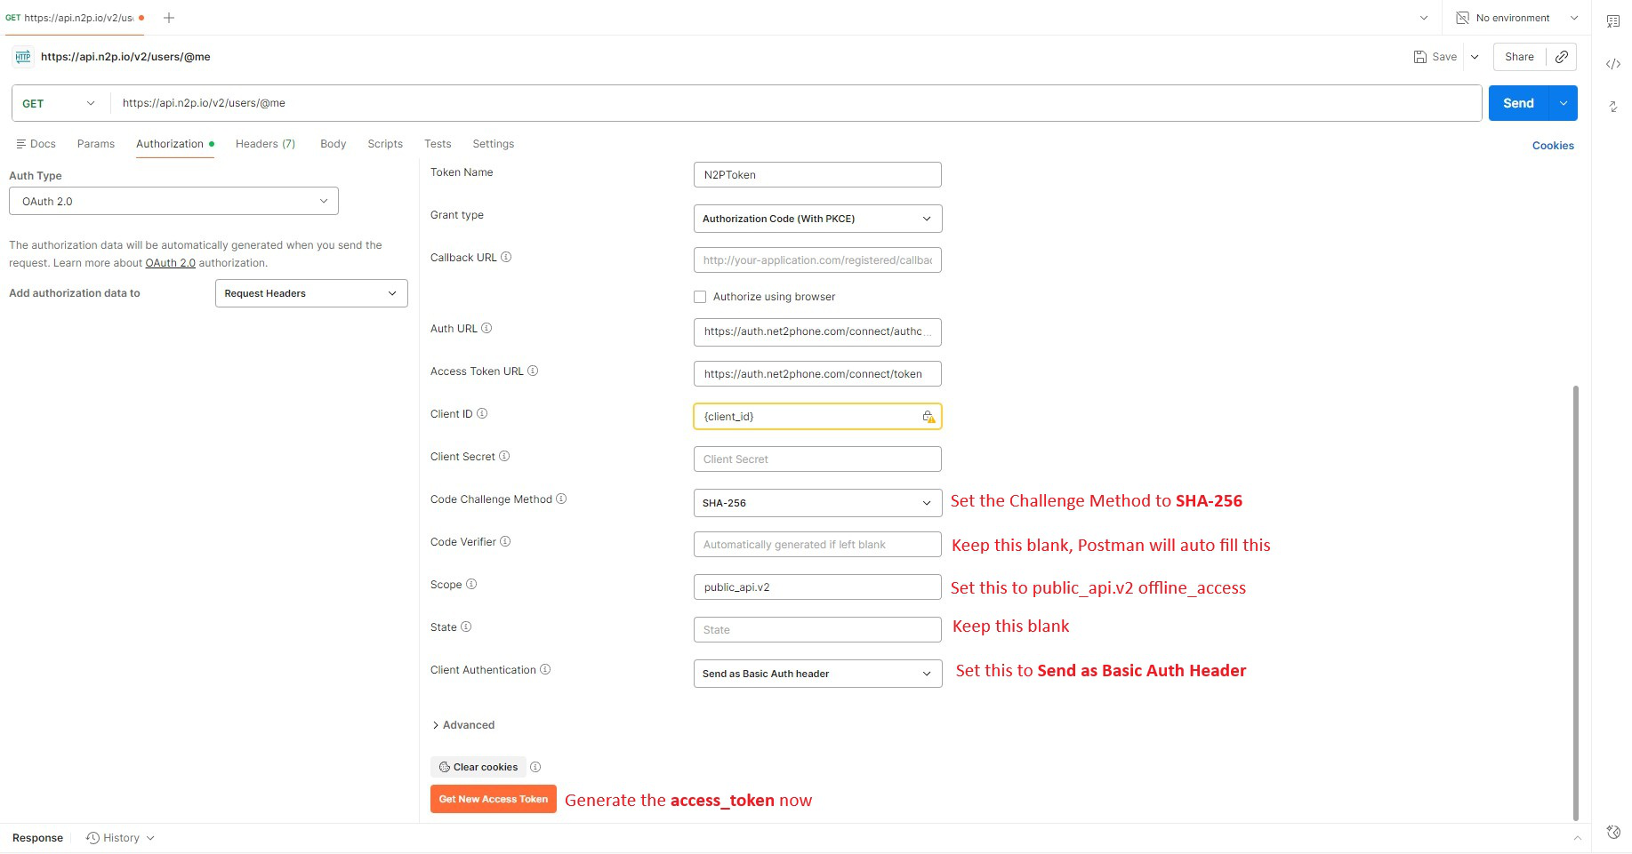Click the bottom-right sidebar tool icon
The width and height of the screenshot is (1632, 854).
[x=1613, y=833]
